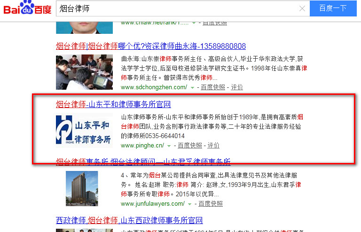
Task: Click the building photo for 君孚律师事务所
Action: 82,189
